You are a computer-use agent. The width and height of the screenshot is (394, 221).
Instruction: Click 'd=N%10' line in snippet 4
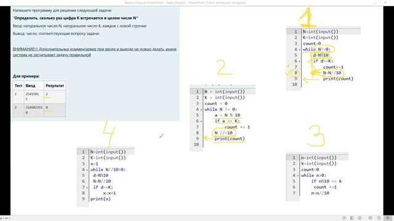(100, 176)
